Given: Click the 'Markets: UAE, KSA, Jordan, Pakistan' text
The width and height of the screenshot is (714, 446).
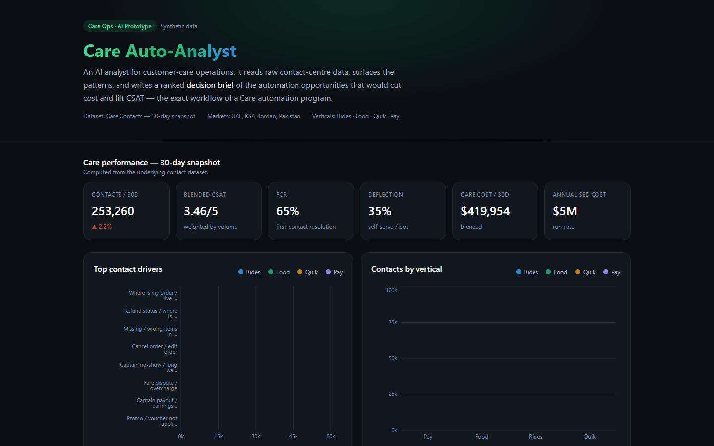Looking at the screenshot, I should coord(253,116).
